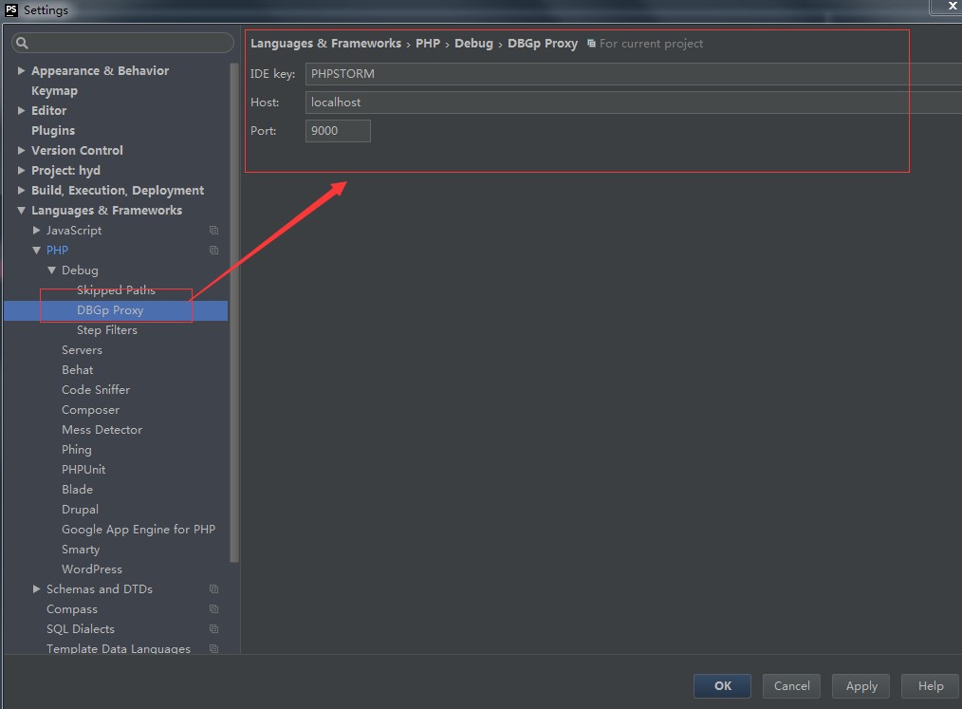The width and height of the screenshot is (962, 709).
Task: Focus the Port field showing 9000
Action: [338, 131]
